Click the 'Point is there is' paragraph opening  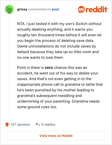[30, 68]
